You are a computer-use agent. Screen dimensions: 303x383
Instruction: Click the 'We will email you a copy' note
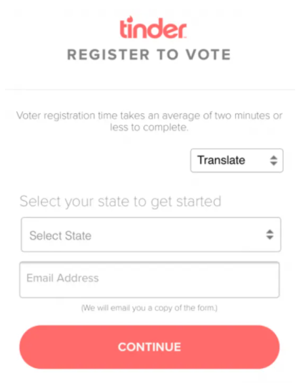click(149, 308)
